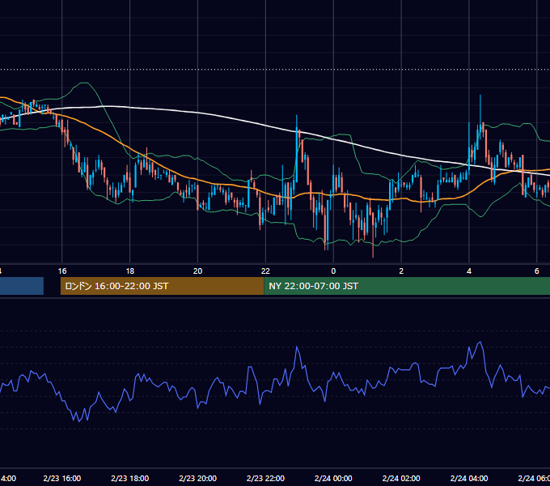Click the oscillator peak near 2/24 04:00
Screen dimensions: 550x486
(480, 342)
